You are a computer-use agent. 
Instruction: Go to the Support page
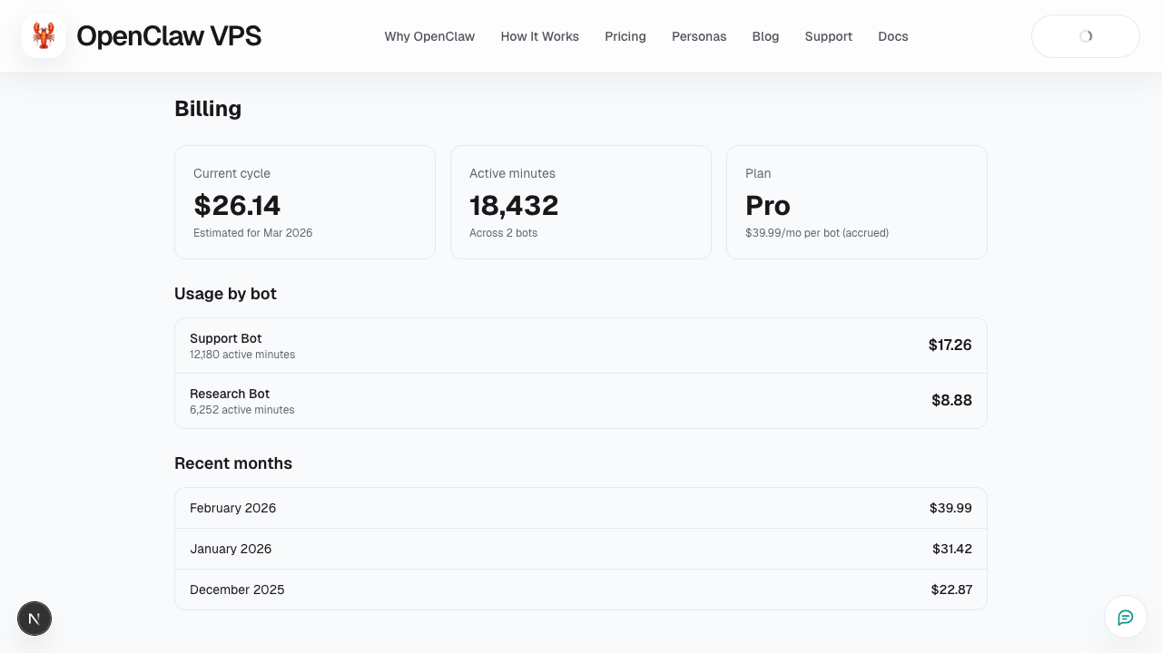point(828,36)
